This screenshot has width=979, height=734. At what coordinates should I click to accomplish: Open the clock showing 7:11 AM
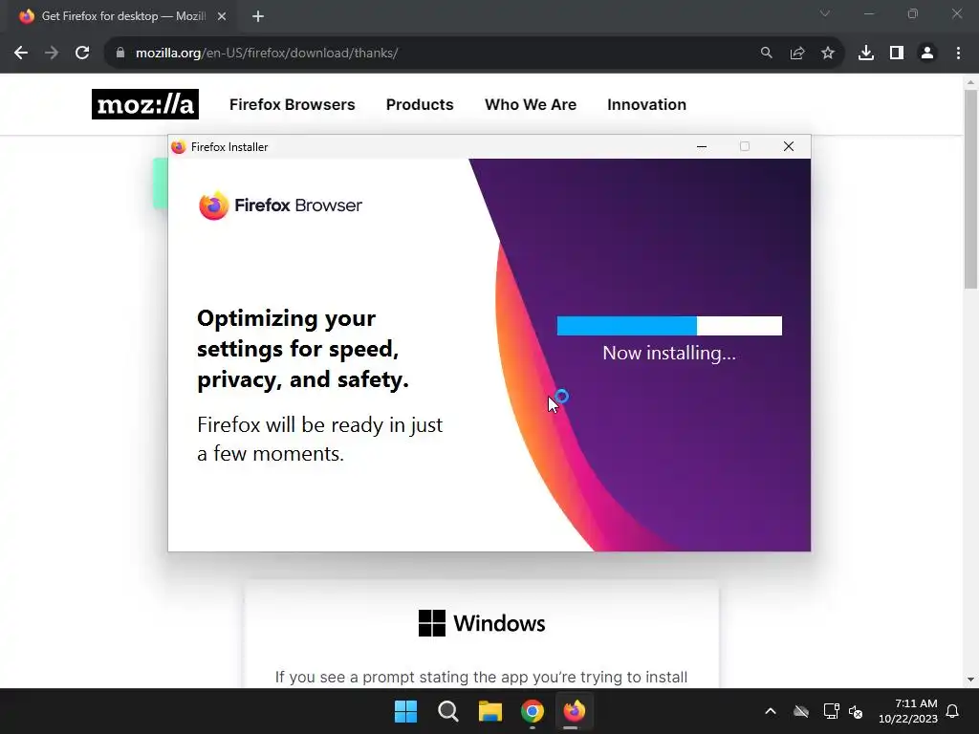tap(908, 711)
